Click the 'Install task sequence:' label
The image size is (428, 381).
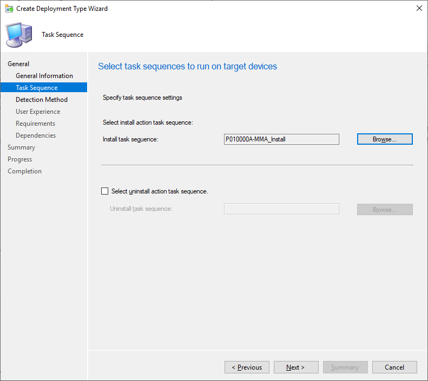(130, 139)
